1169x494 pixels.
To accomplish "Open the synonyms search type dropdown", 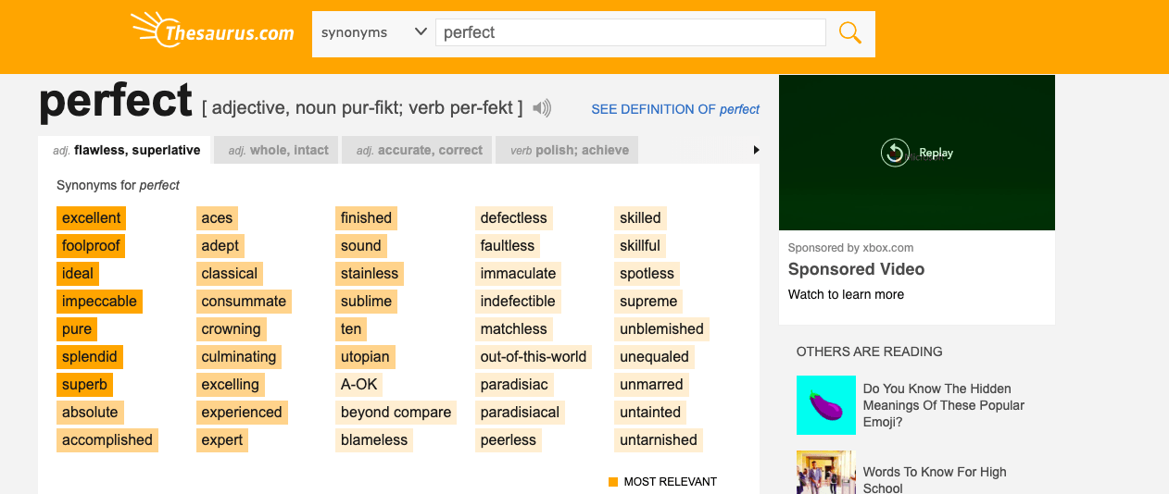I will [373, 33].
